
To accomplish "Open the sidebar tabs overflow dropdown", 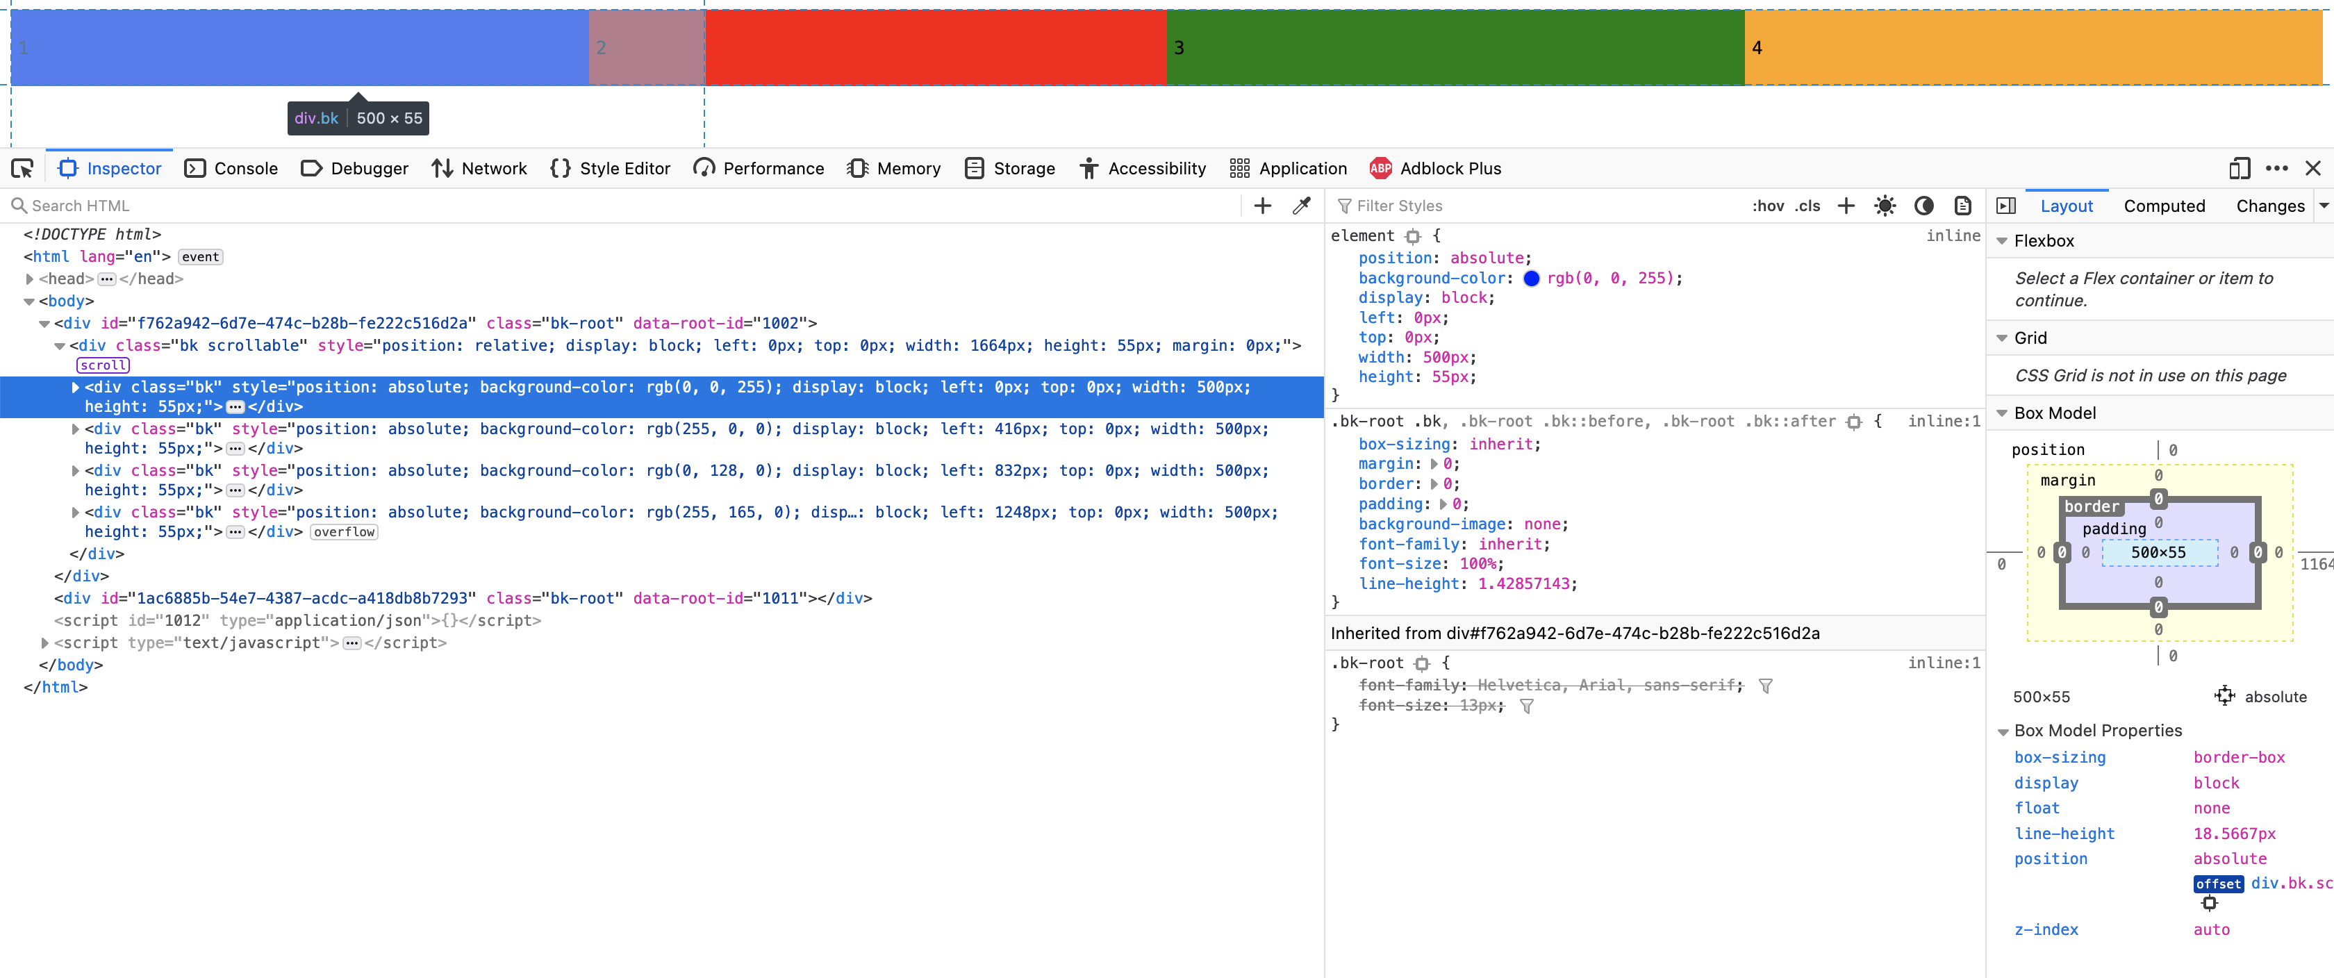I will (2324, 206).
